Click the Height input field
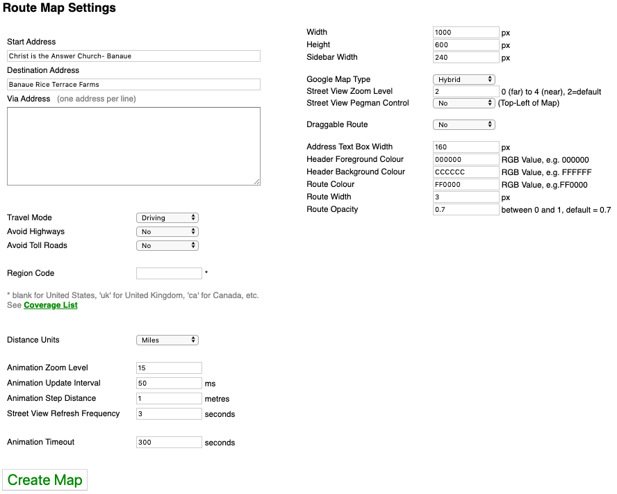Image resolution: width=617 pixels, height=494 pixels. tap(466, 44)
